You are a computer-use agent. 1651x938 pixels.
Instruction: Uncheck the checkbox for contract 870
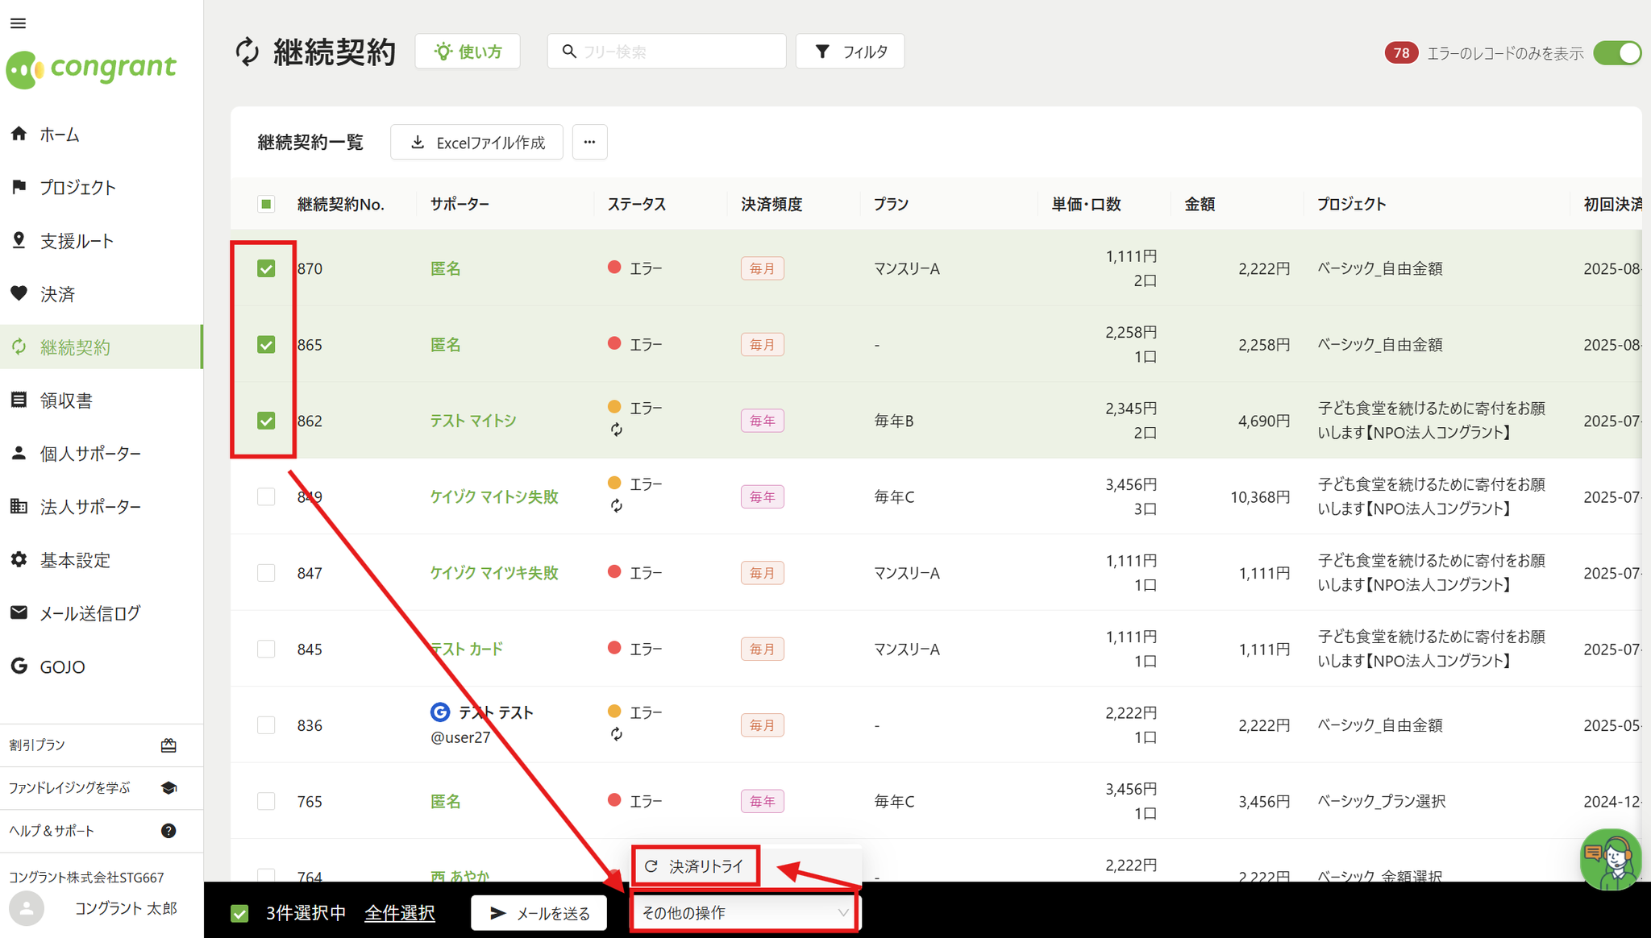(x=266, y=268)
